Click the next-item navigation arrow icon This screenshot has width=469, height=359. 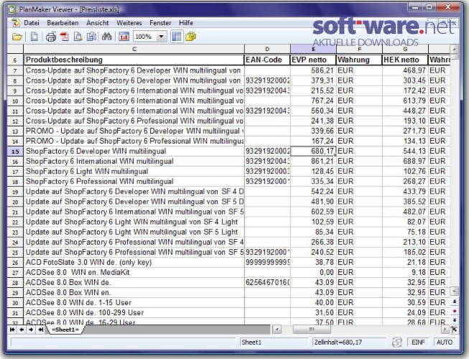pyautogui.click(x=455, y=320)
